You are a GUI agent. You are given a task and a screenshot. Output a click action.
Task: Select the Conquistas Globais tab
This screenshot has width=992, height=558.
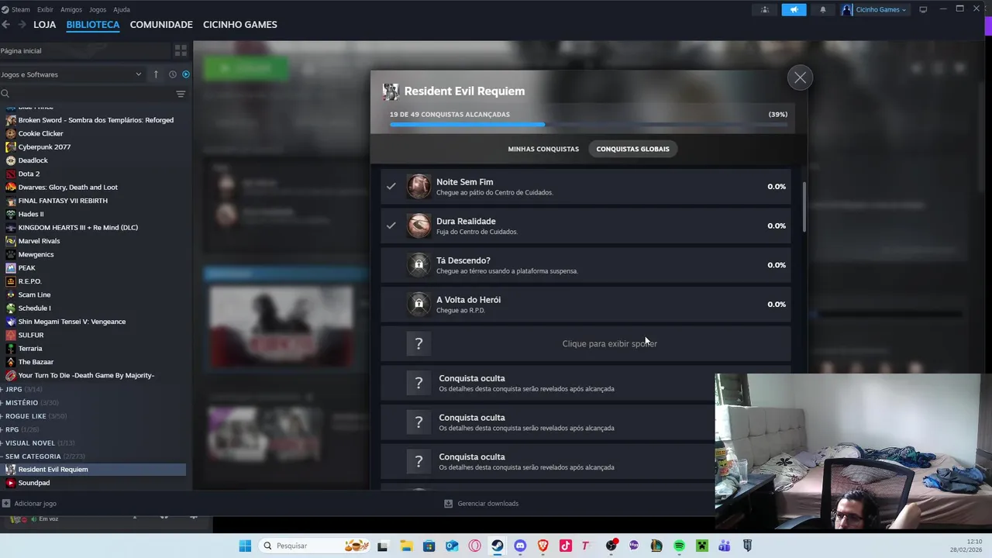click(x=633, y=149)
